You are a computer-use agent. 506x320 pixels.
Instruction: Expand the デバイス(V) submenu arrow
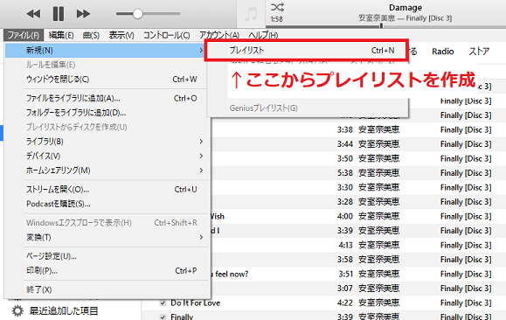[201, 156]
